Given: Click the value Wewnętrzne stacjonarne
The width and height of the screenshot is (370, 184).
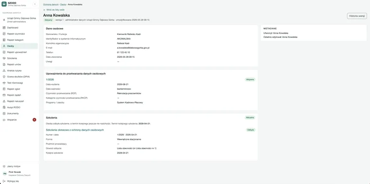Looking at the screenshot, I should click(129, 139).
